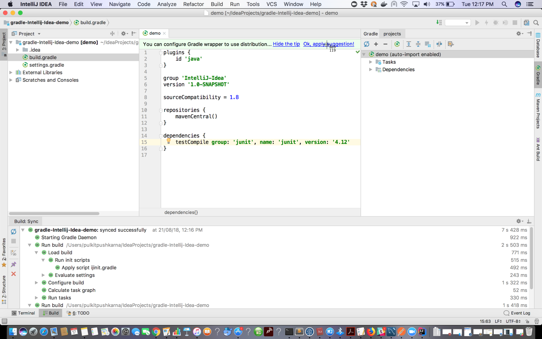Toggle offline mode in Gradle toolbar
Viewport: 542px width, 339px height.
(439, 44)
